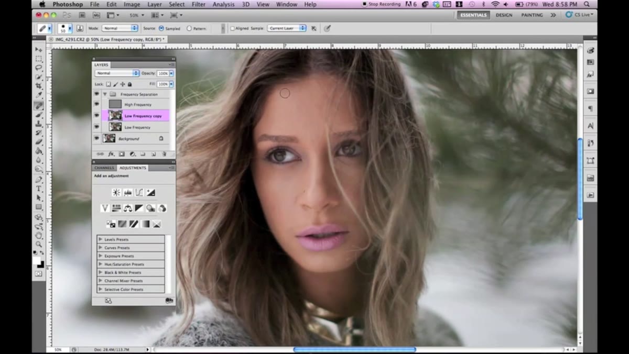Image resolution: width=629 pixels, height=354 pixels.
Task: Open the brush preset picker dropdown
Action: [x=70, y=28]
